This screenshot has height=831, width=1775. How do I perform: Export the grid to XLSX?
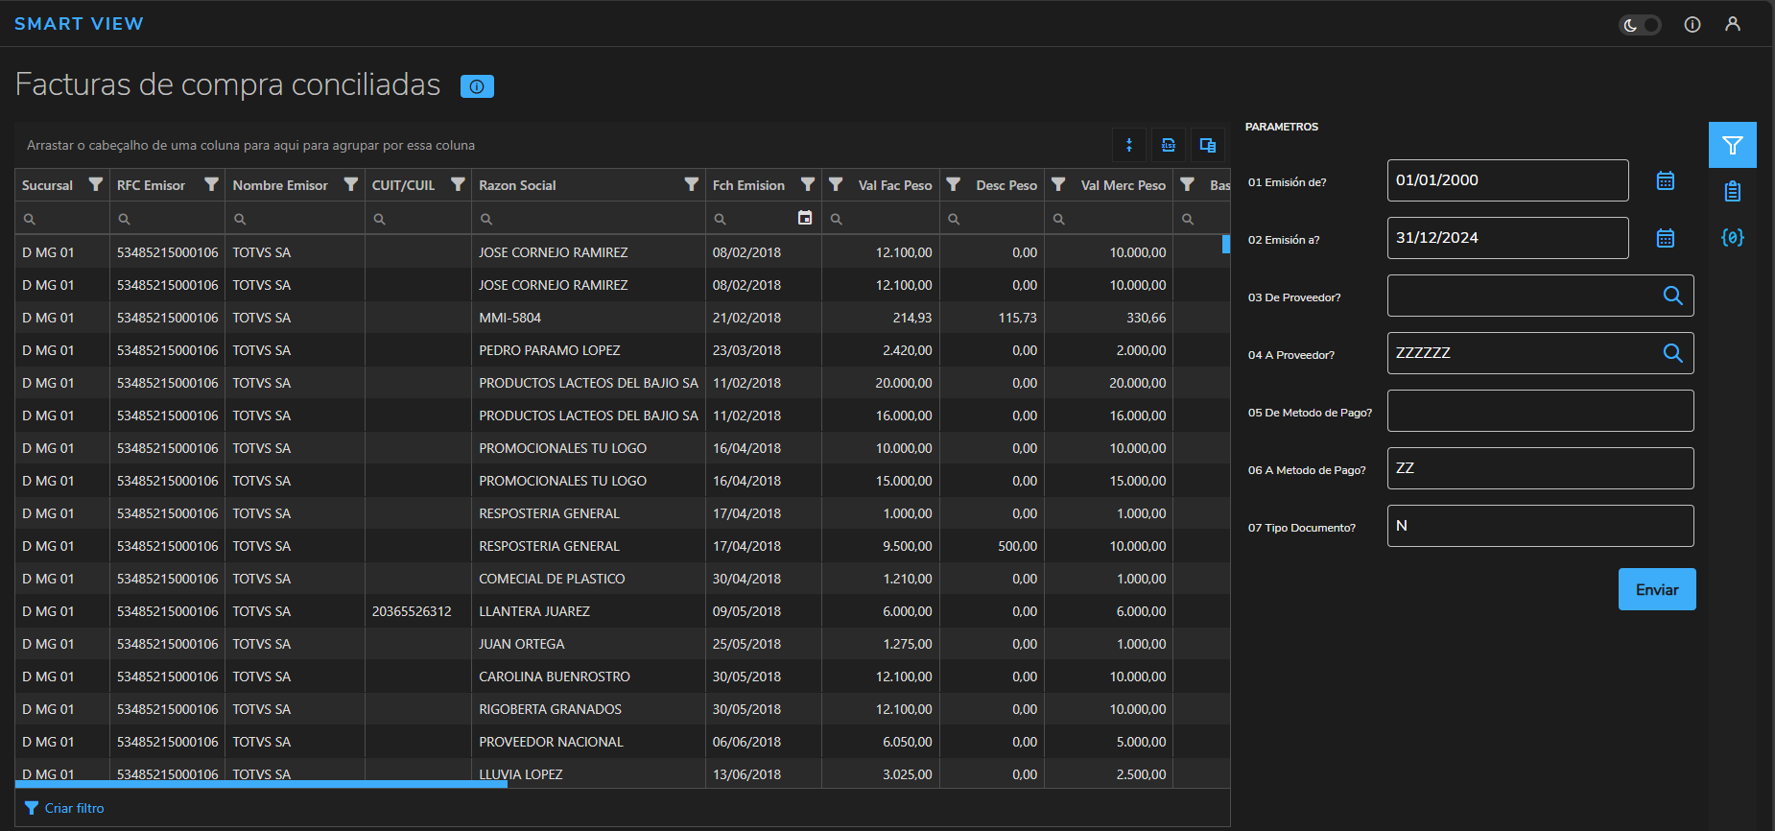(1168, 145)
